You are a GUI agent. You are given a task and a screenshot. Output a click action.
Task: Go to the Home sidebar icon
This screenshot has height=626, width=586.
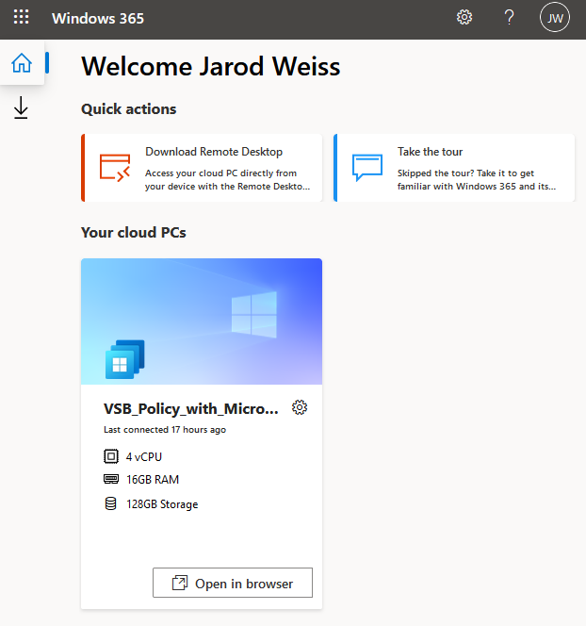coord(22,63)
